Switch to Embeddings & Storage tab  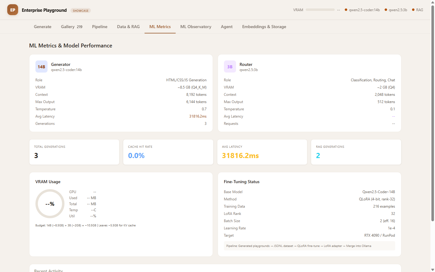pyautogui.click(x=264, y=27)
